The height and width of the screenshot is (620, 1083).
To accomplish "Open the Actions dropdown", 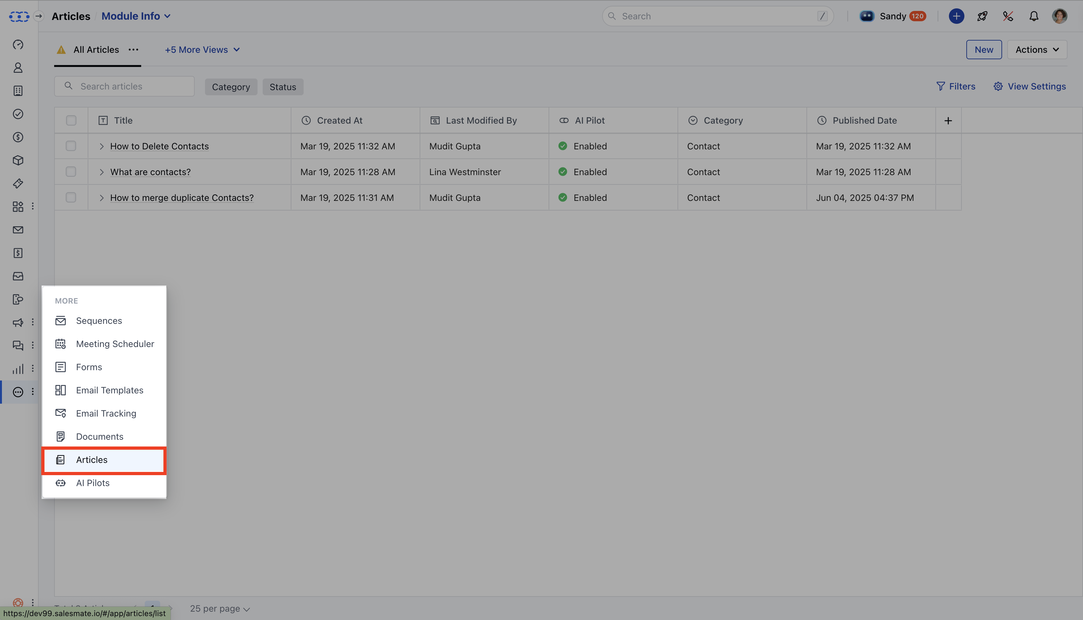I will [1037, 49].
